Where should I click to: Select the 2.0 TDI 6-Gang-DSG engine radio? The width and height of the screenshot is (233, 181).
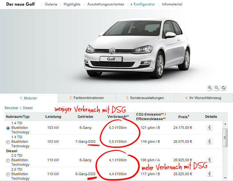point(8,174)
